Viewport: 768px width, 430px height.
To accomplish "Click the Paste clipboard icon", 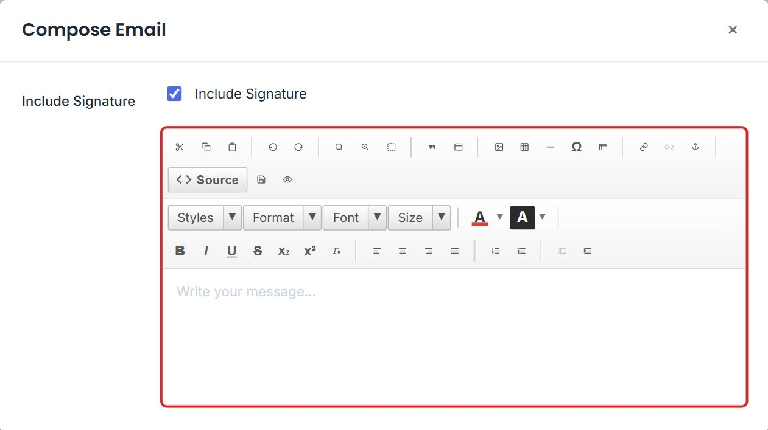I will tap(232, 147).
